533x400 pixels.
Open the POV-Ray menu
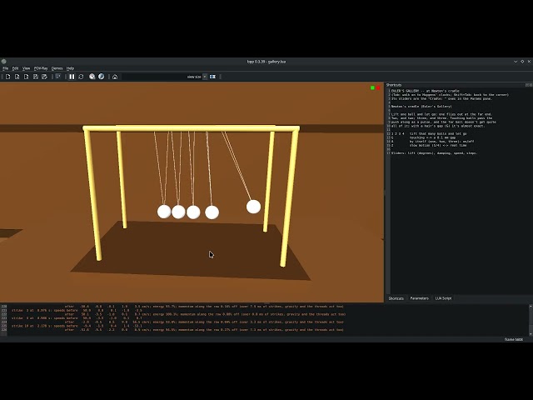click(x=41, y=68)
